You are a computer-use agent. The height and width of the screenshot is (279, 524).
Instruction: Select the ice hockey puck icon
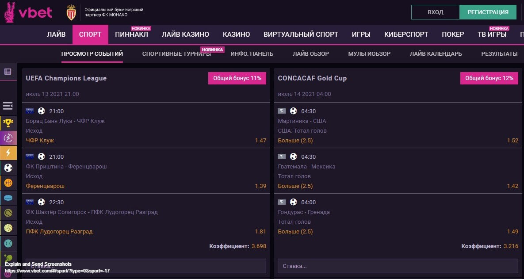[x=8, y=198]
